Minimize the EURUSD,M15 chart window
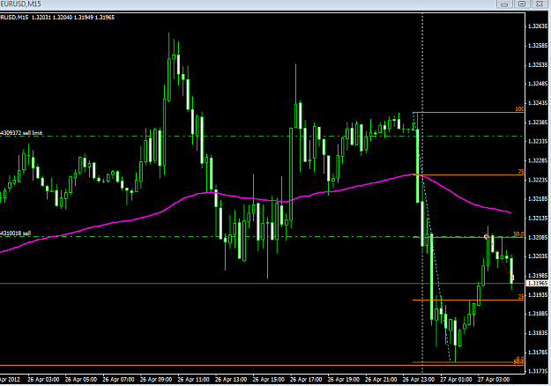Viewport: 551px width, 386px height. click(x=504, y=4)
